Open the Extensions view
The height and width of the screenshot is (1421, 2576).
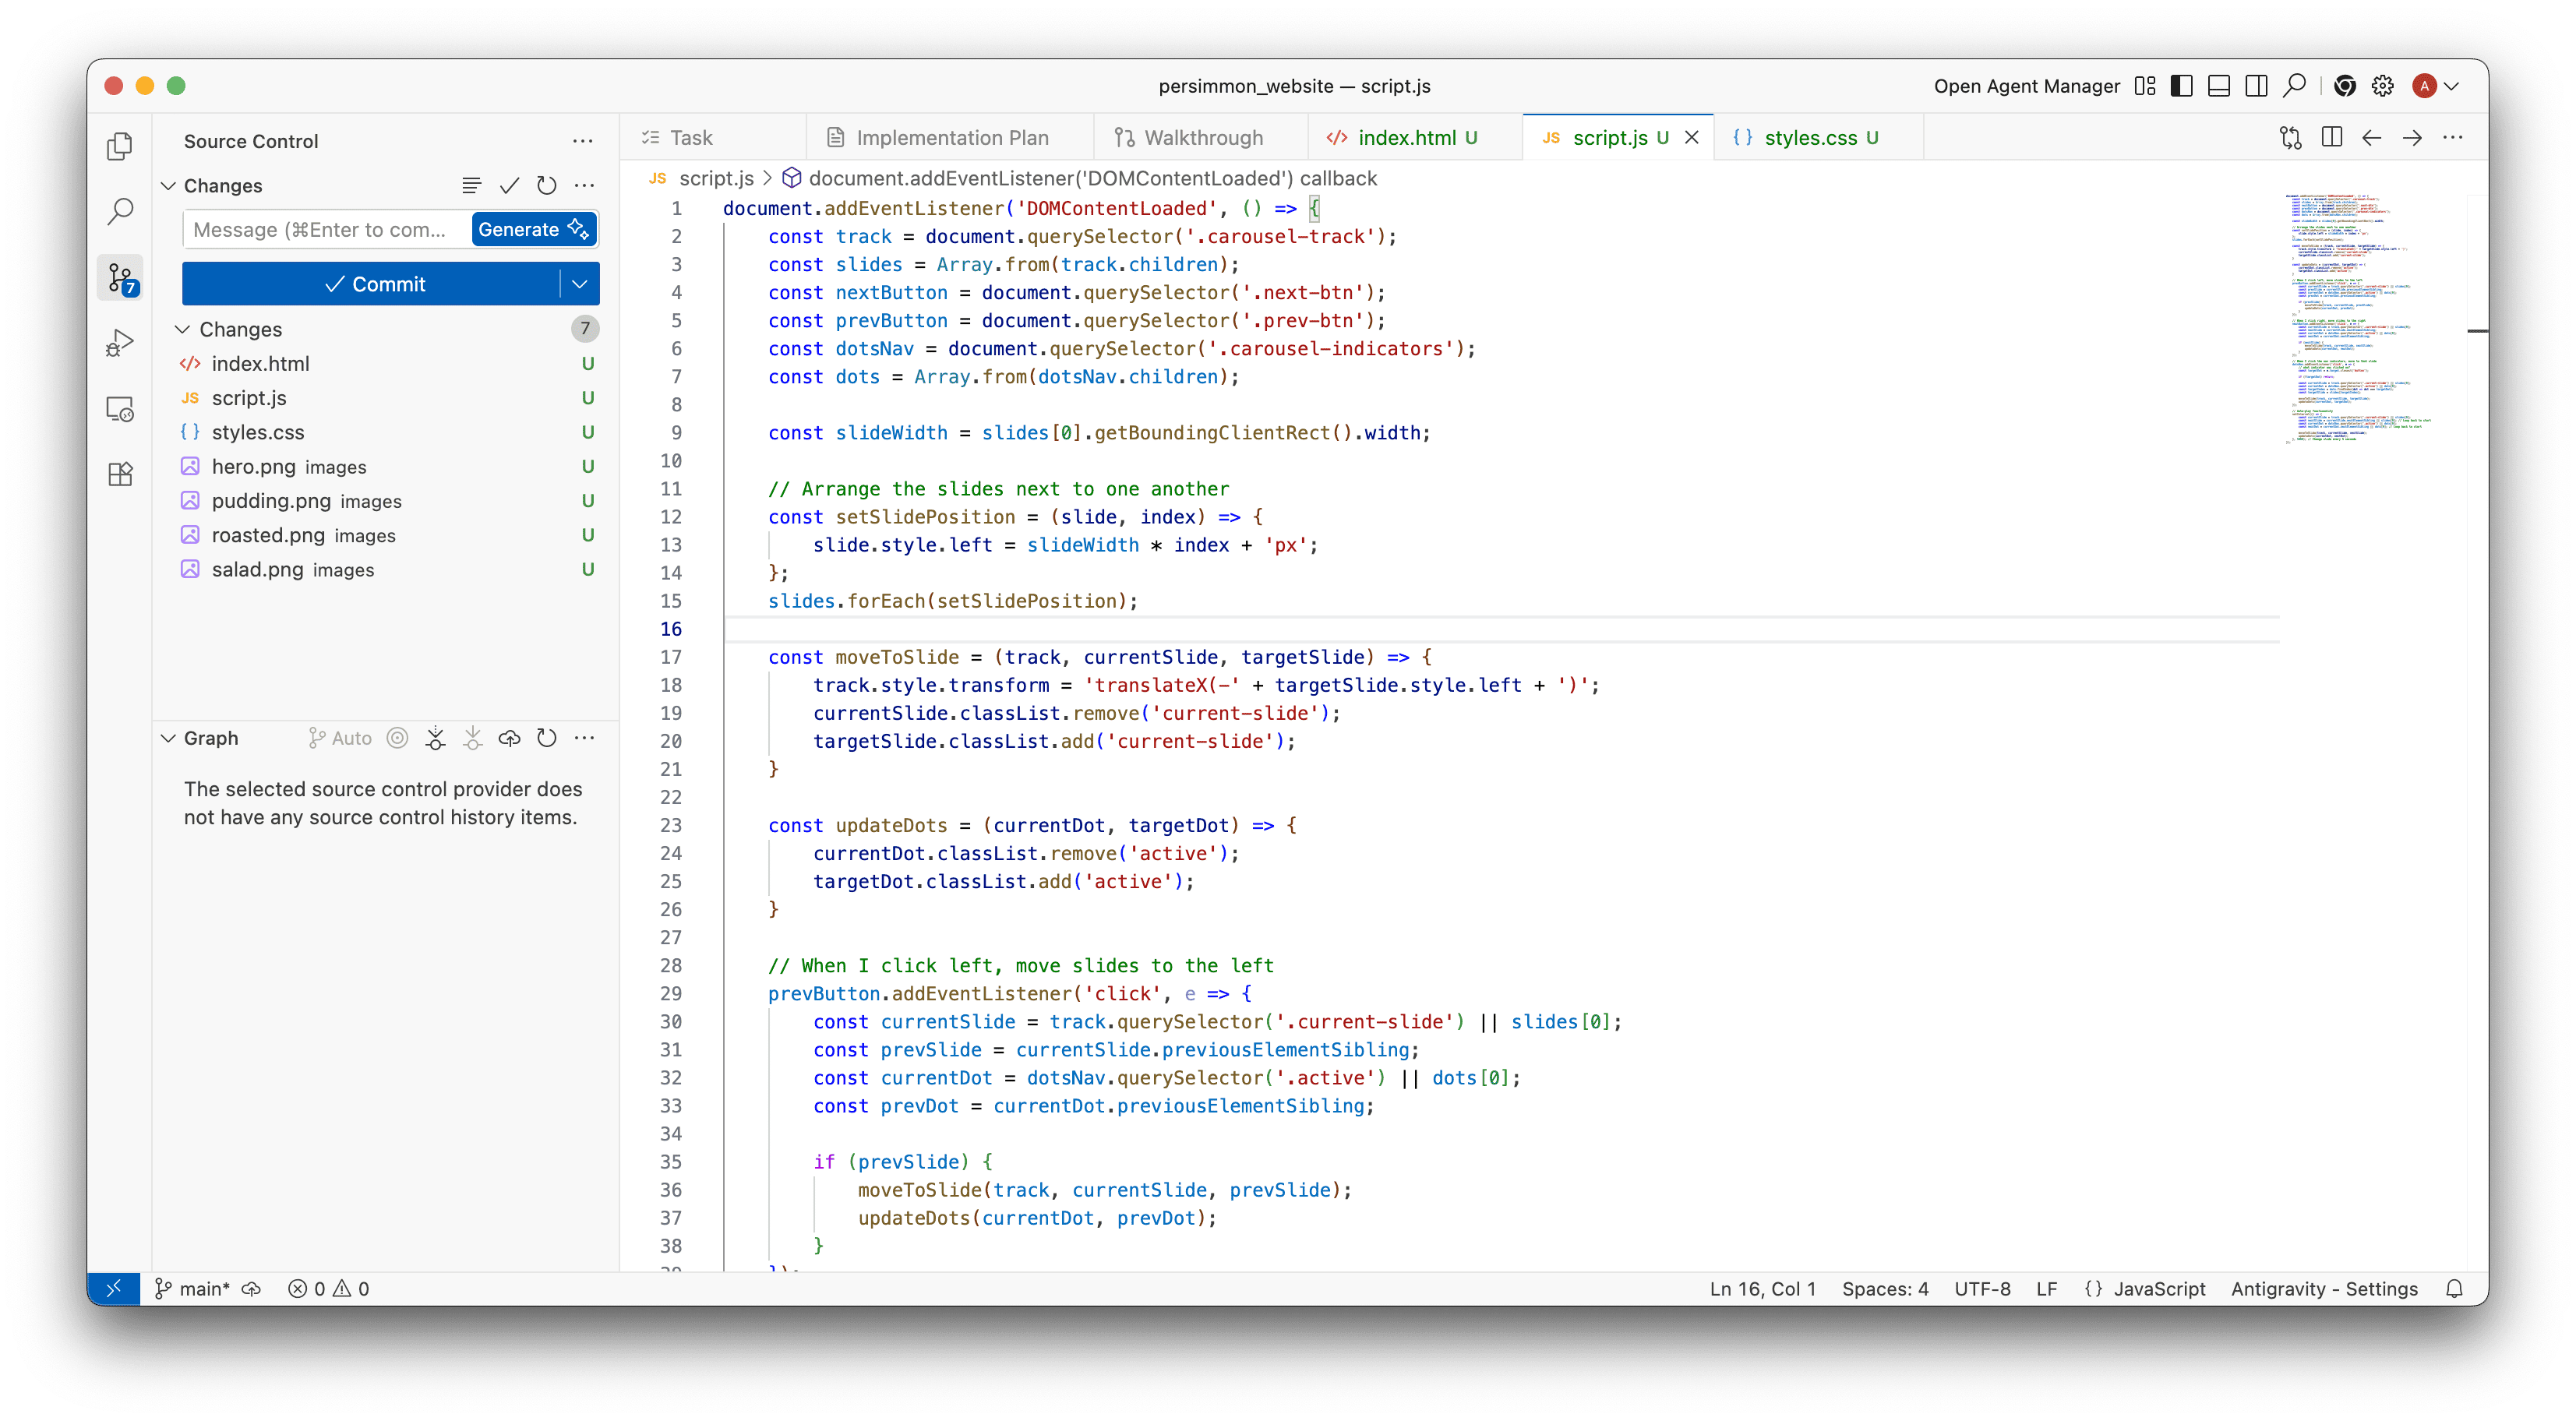click(x=120, y=474)
